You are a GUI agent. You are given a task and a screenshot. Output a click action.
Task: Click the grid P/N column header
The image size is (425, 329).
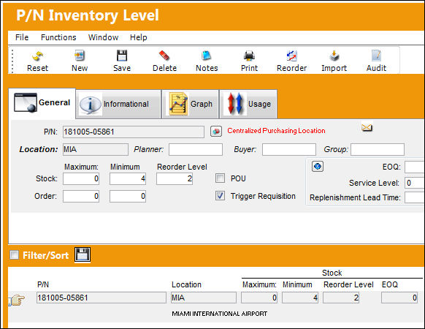[43, 284]
